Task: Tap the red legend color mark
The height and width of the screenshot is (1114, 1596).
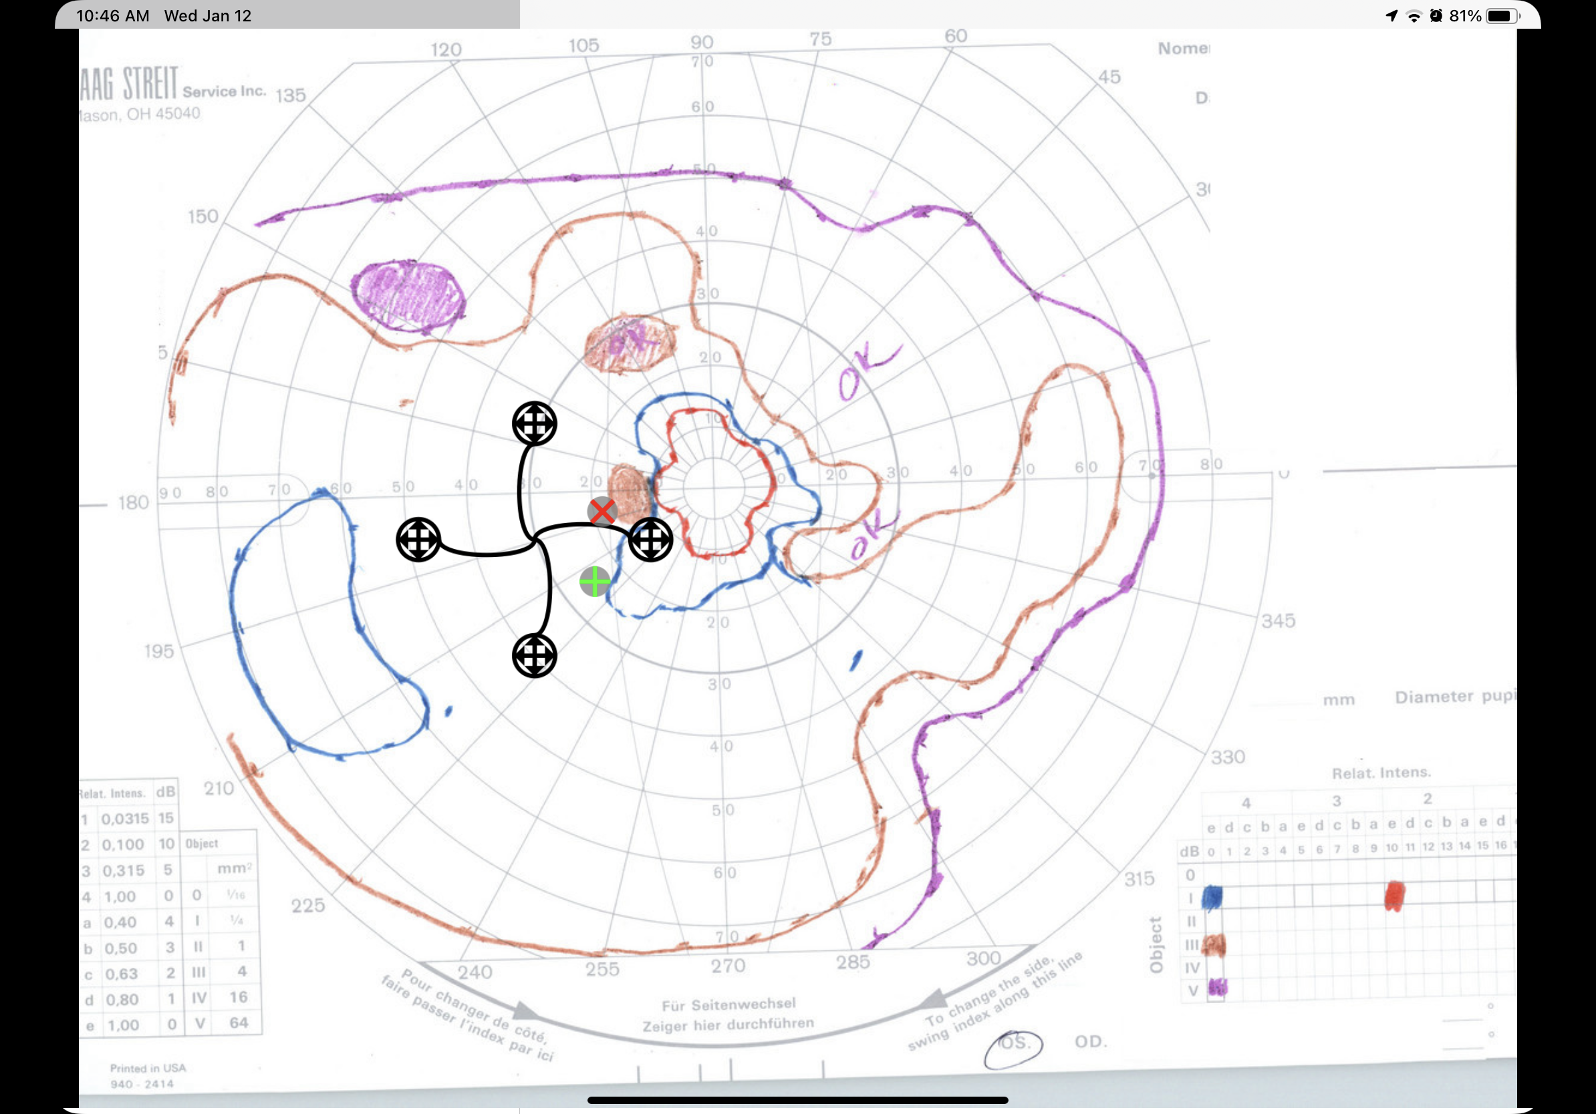Action: pyautogui.click(x=1393, y=896)
